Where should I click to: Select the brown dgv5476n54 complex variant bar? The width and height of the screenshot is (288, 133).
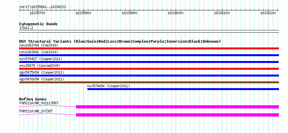click(x=149, y=82)
